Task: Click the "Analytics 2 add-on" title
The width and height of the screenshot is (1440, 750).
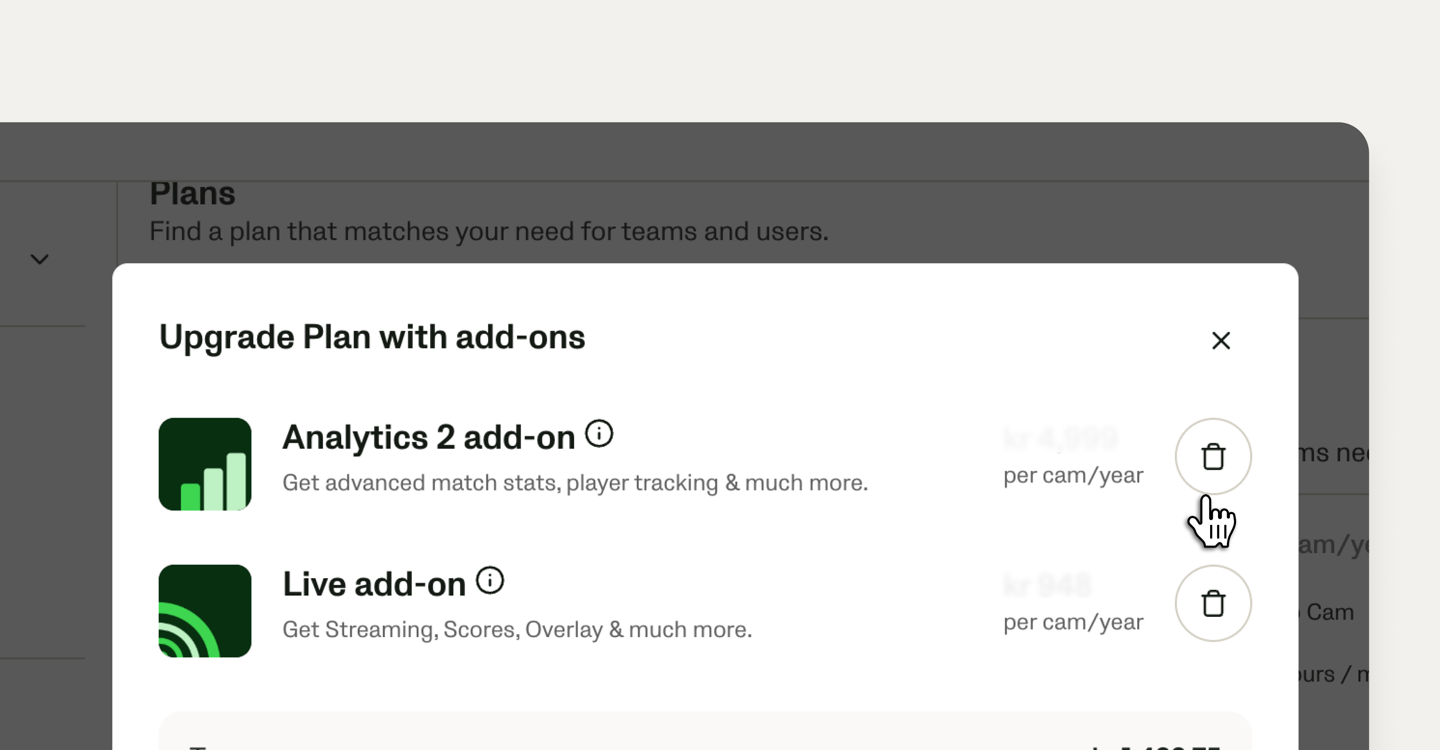Action: pos(429,437)
